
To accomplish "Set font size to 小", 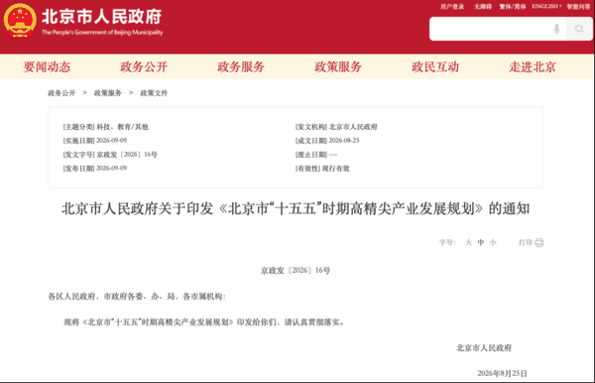I will [493, 242].
